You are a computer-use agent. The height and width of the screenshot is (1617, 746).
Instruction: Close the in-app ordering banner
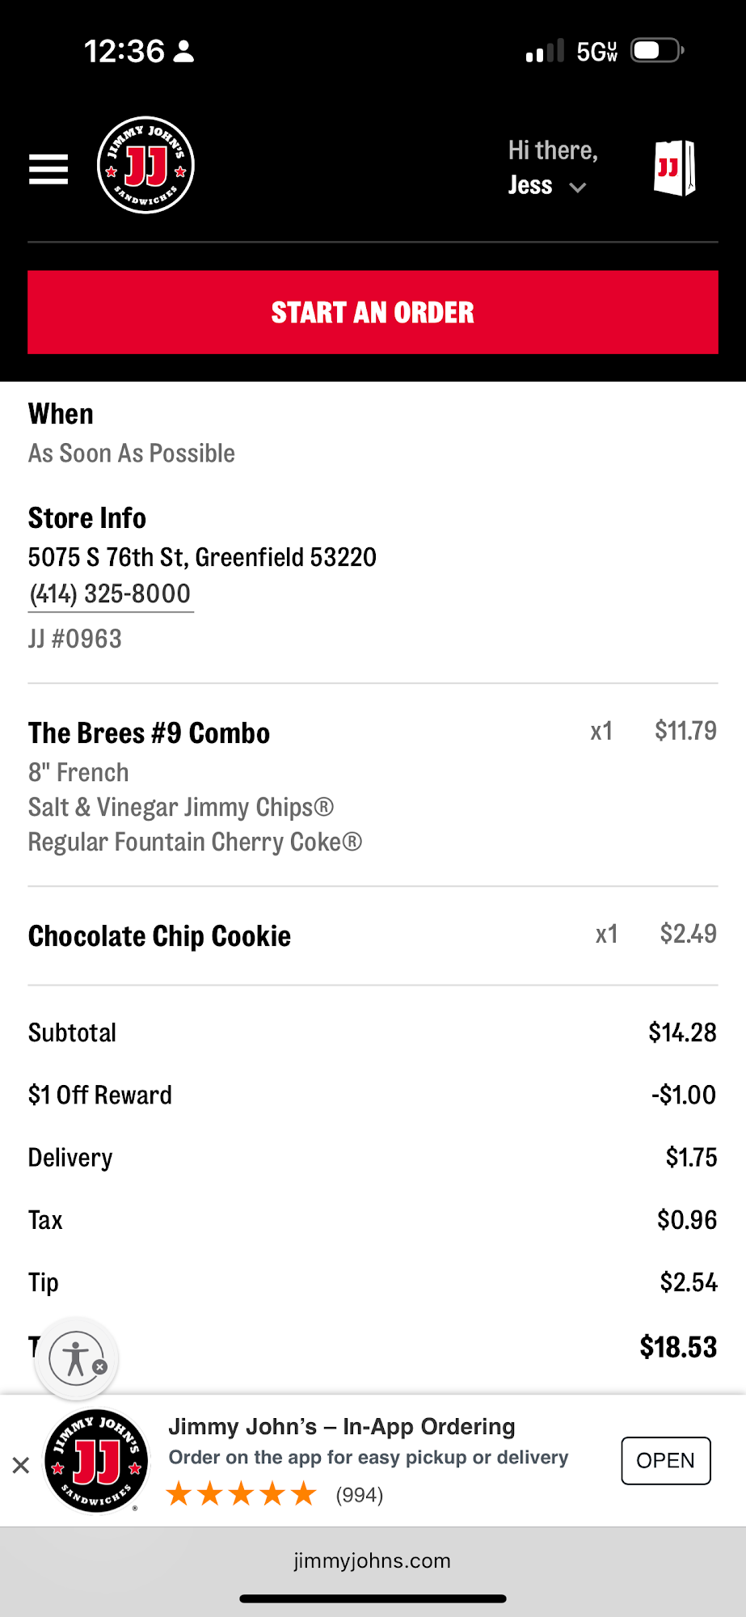point(21,1464)
